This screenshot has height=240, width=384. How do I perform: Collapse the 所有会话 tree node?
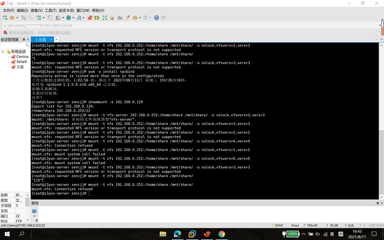3,51
